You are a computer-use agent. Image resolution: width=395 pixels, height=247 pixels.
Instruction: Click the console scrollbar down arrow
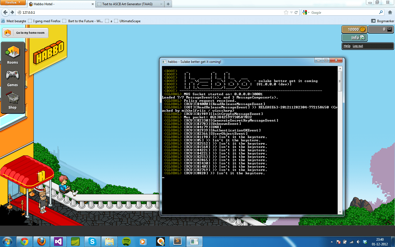click(x=340, y=212)
